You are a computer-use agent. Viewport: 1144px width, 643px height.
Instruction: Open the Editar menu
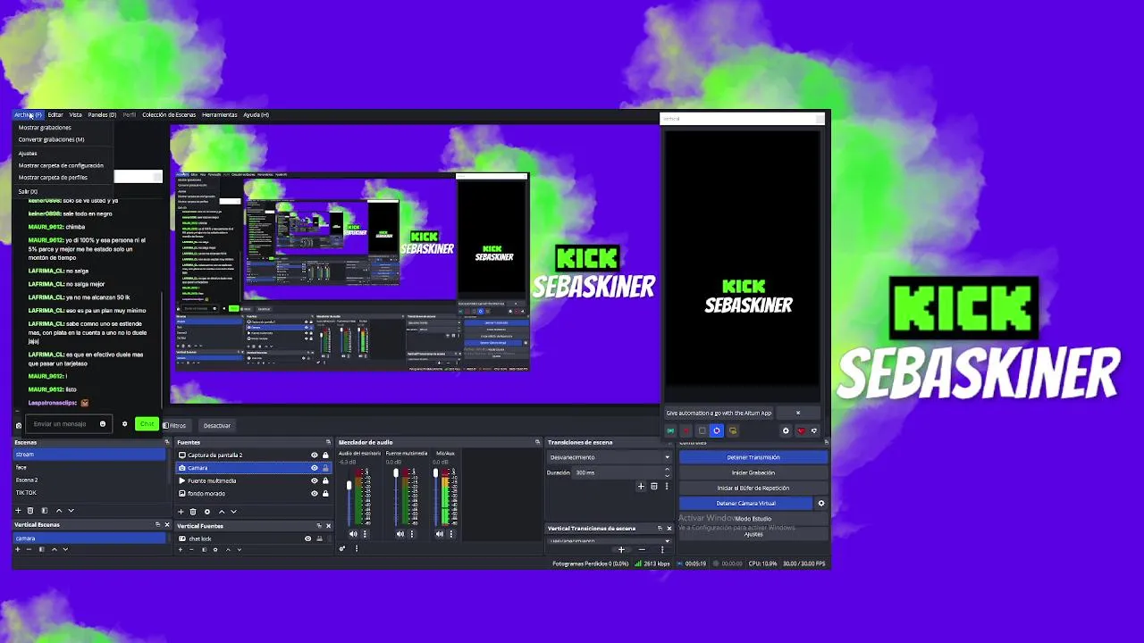click(x=55, y=114)
